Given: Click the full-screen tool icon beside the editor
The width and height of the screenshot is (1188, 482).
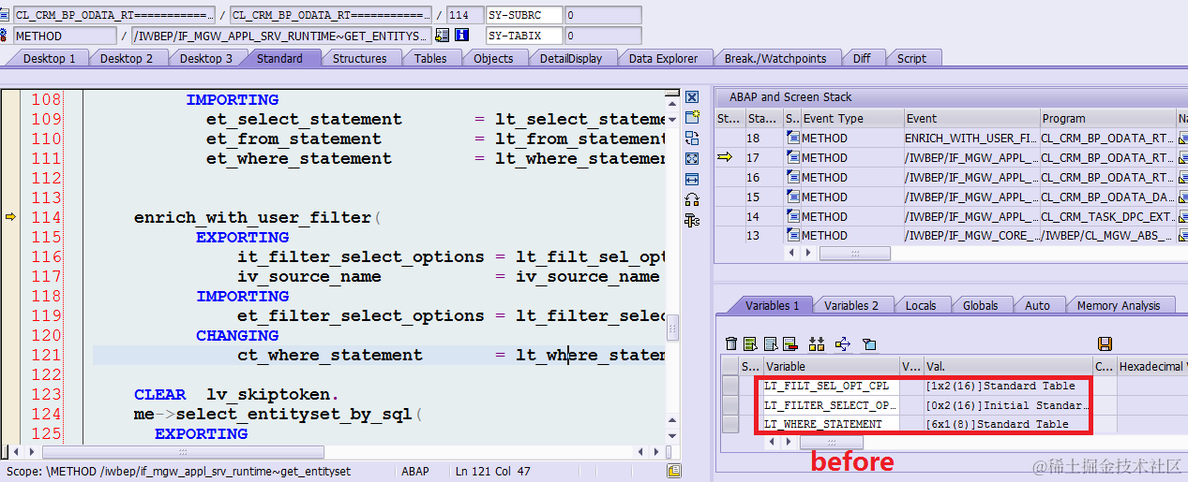Looking at the screenshot, I should point(692,159).
